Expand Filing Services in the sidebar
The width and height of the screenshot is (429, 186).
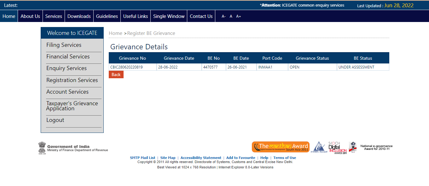click(x=64, y=45)
